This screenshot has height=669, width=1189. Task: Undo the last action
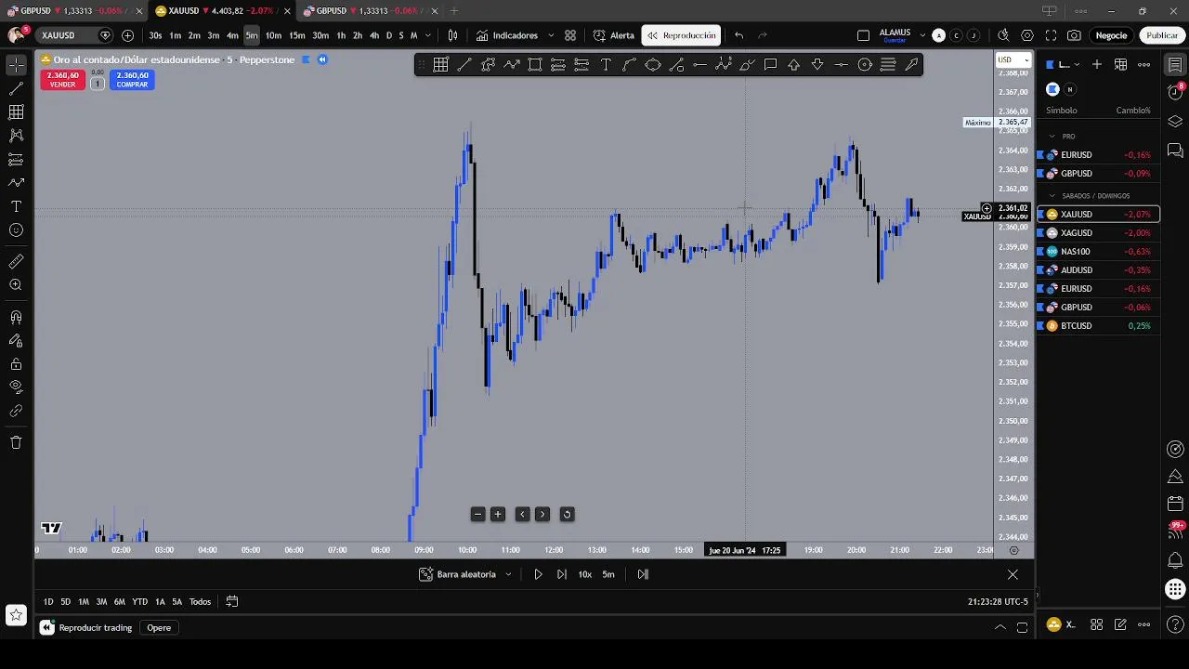(739, 35)
